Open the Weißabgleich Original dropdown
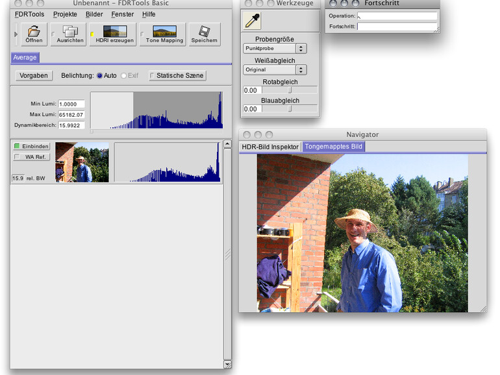This screenshot has height=375, width=500. pyautogui.click(x=274, y=69)
